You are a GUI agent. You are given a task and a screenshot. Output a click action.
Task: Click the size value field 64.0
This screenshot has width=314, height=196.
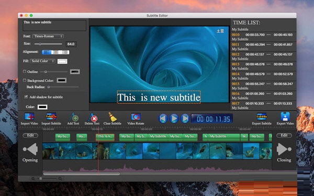coord(71,44)
